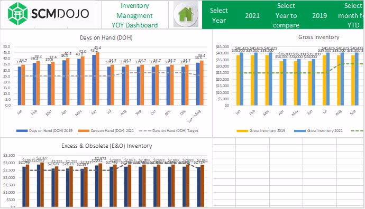Click Gross Inventory 2019 legend entry
The image size is (365, 209).
(261, 131)
